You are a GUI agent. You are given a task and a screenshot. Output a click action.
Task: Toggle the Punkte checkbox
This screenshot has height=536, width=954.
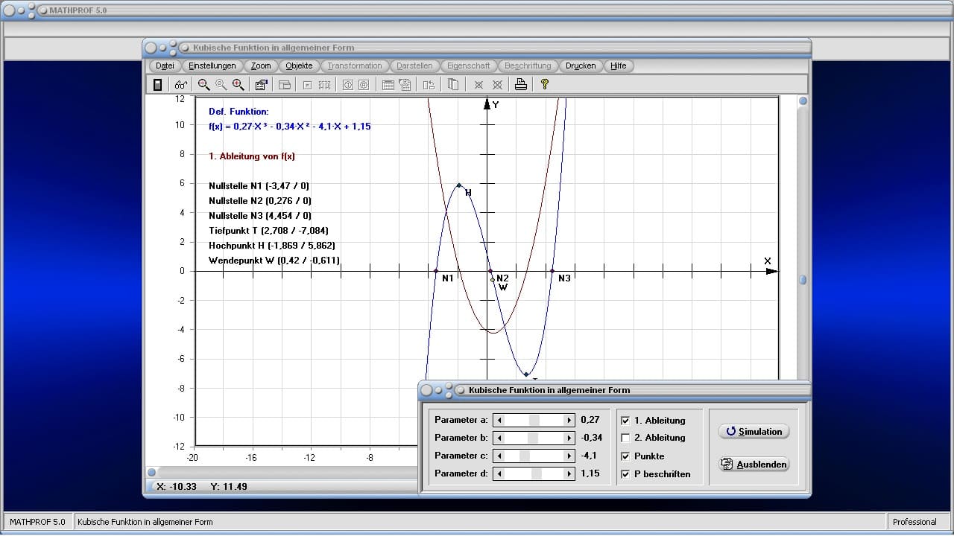pos(625,456)
